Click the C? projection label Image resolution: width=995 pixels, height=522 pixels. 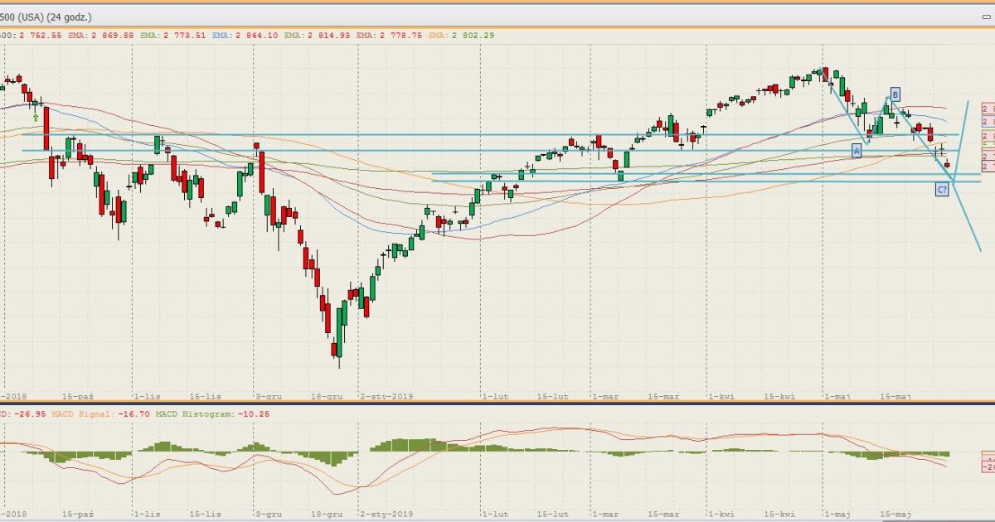(942, 190)
